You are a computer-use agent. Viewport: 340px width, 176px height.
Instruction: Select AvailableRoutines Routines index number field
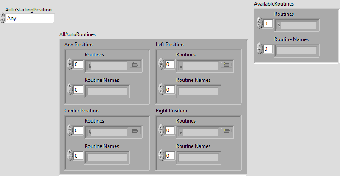[x=268, y=24]
